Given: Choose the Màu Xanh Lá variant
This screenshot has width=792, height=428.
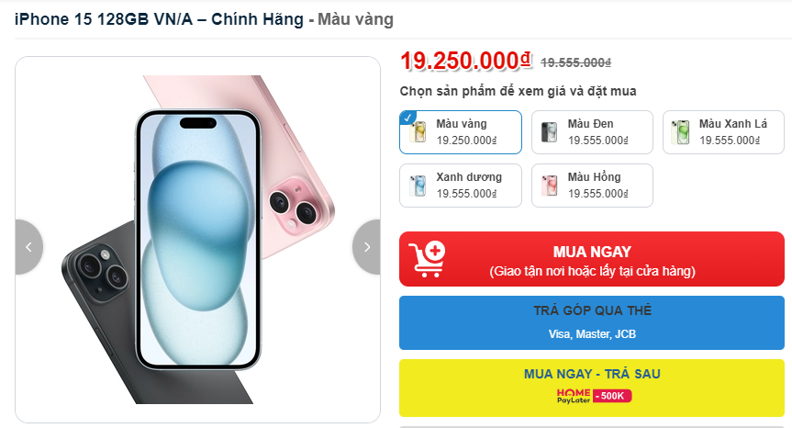Looking at the screenshot, I should 723,132.
